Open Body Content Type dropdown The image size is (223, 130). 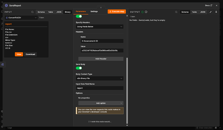pyautogui.click(x=100, y=78)
